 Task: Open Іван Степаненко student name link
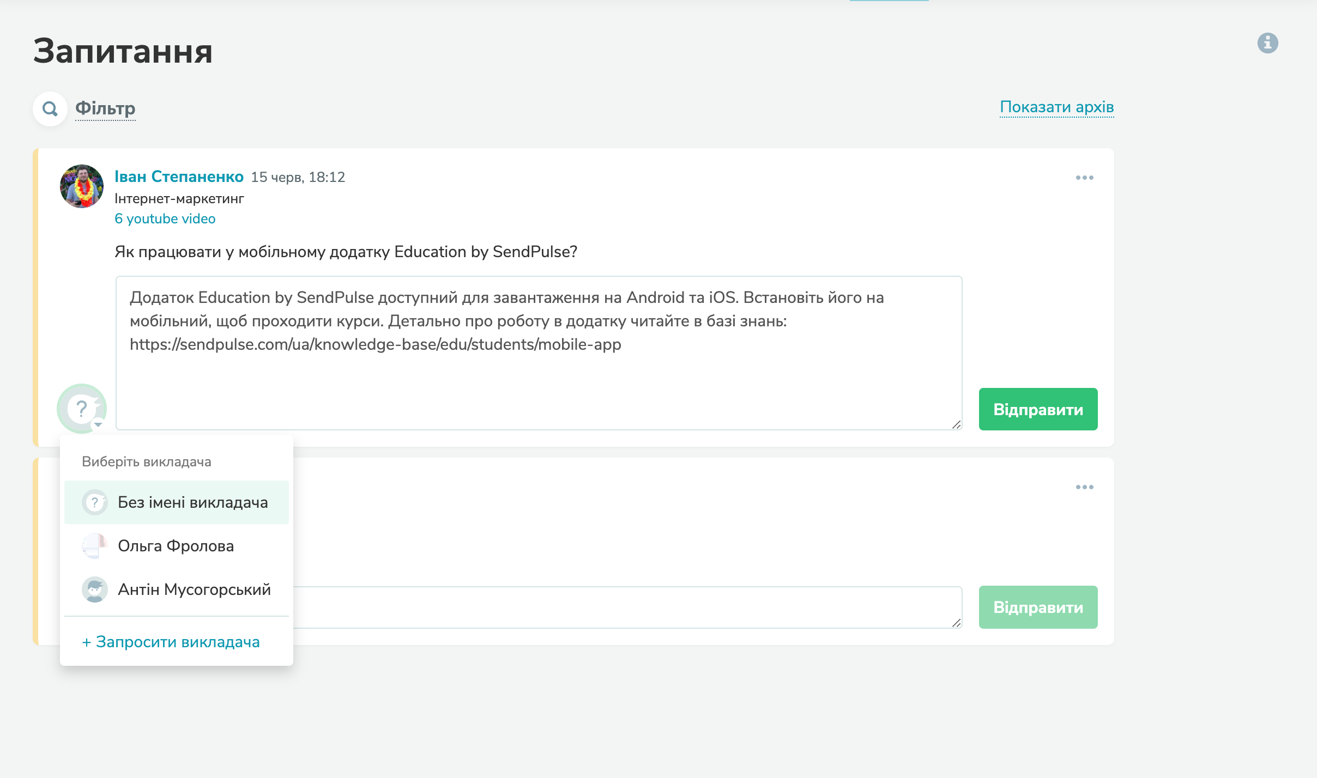[179, 177]
